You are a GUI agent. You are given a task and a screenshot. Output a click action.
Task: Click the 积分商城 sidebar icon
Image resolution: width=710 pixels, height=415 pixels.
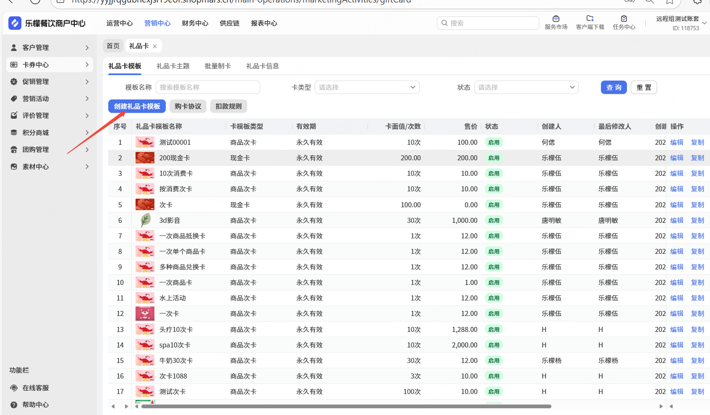click(14, 133)
